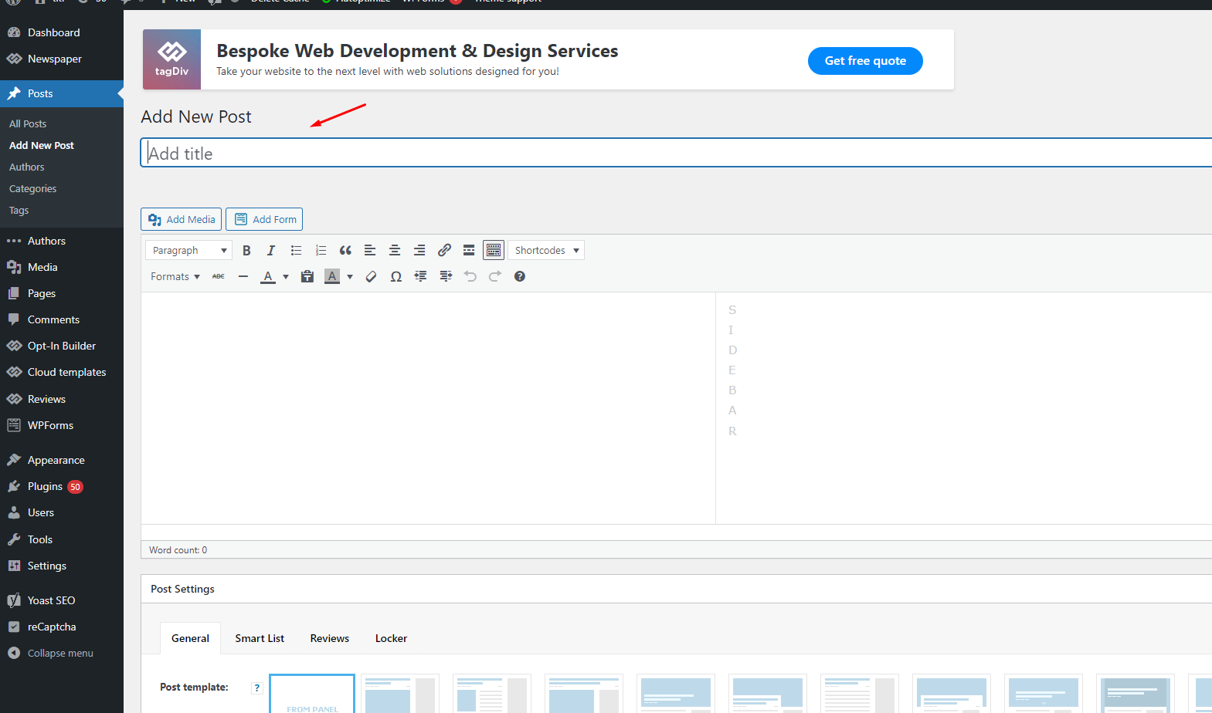The height and width of the screenshot is (713, 1212).
Task: Open the reCaptcha menu
Action: pyautogui.click(x=62, y=627)
